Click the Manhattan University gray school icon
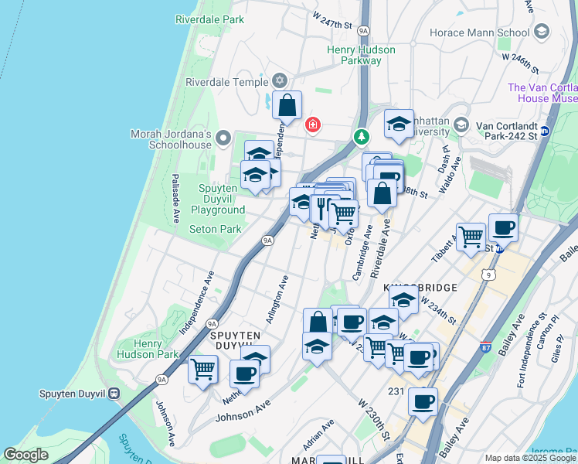 point(461,125)
